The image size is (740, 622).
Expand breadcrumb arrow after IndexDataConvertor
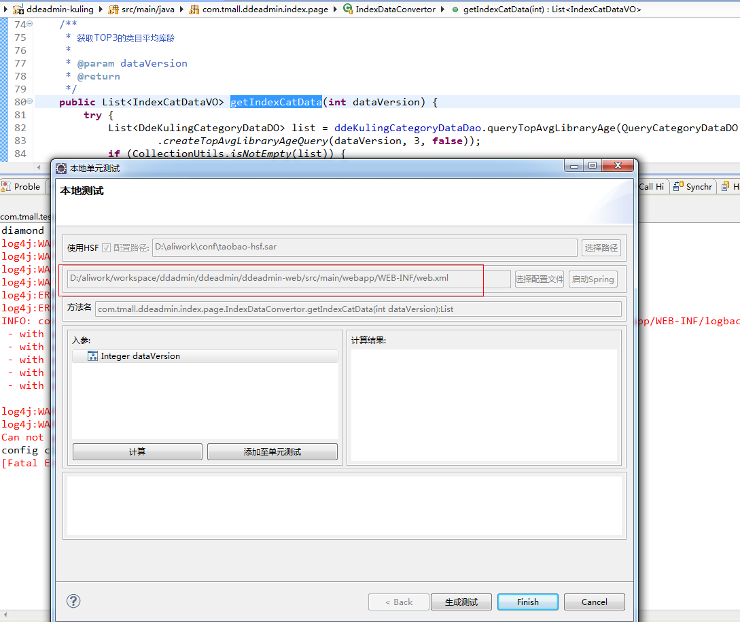[443, 10]
